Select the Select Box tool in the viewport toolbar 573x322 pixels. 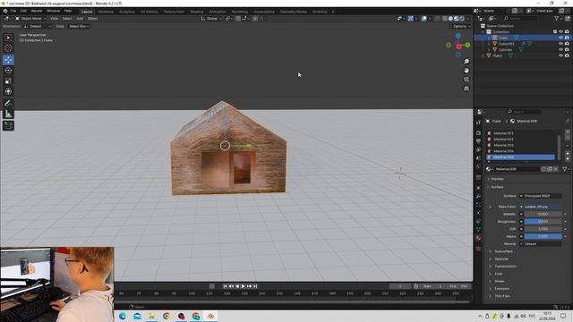[x=8, y=38]
